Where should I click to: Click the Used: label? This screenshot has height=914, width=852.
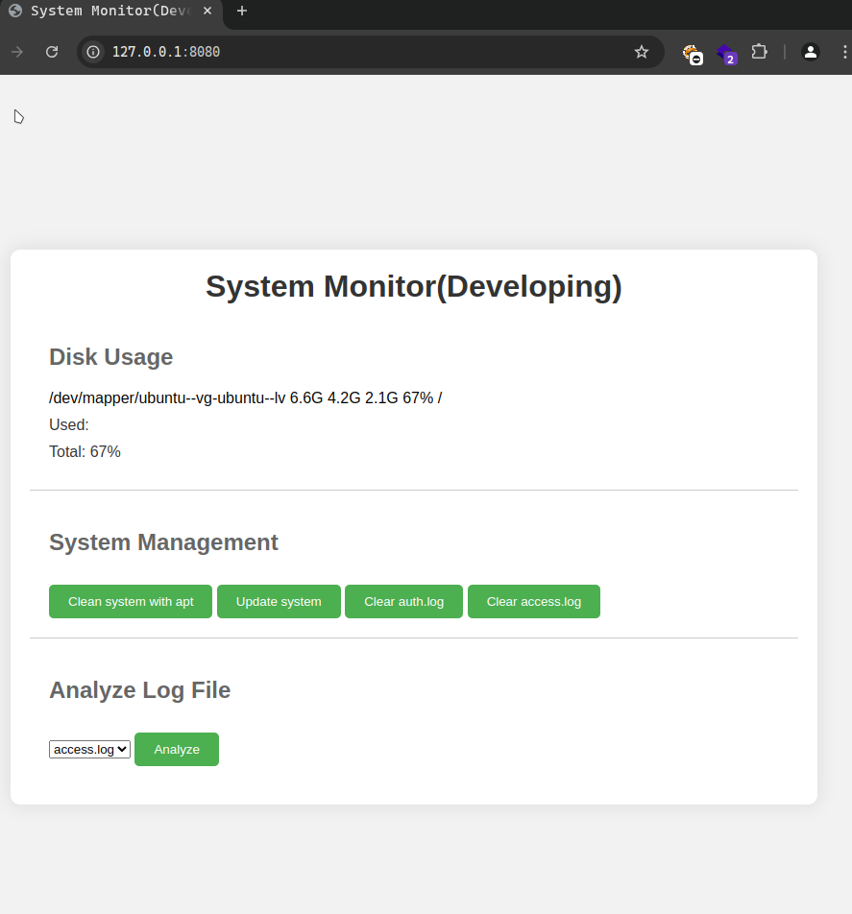69,425
